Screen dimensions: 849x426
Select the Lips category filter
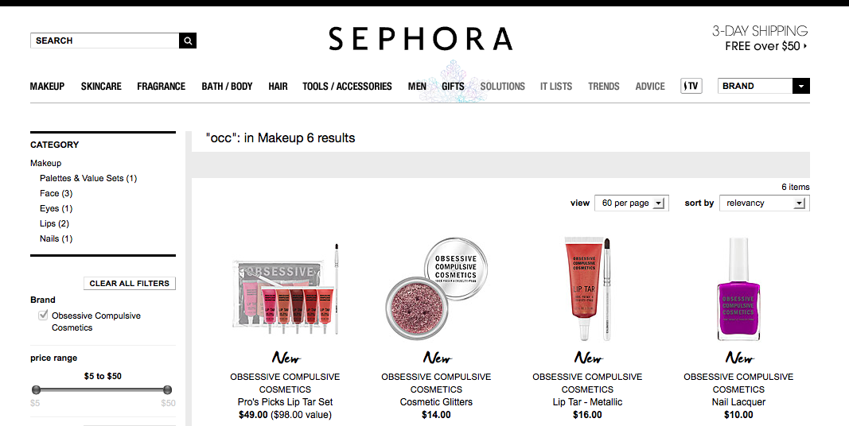click(x=54, y=224)
